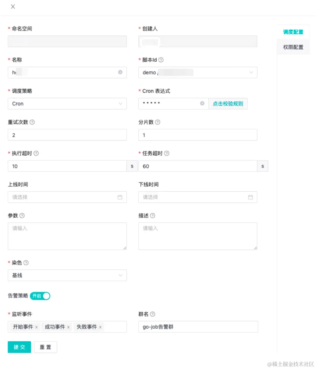Remove the 成功事件 tag
Screen dimensions: 316x369
point(68,327)
